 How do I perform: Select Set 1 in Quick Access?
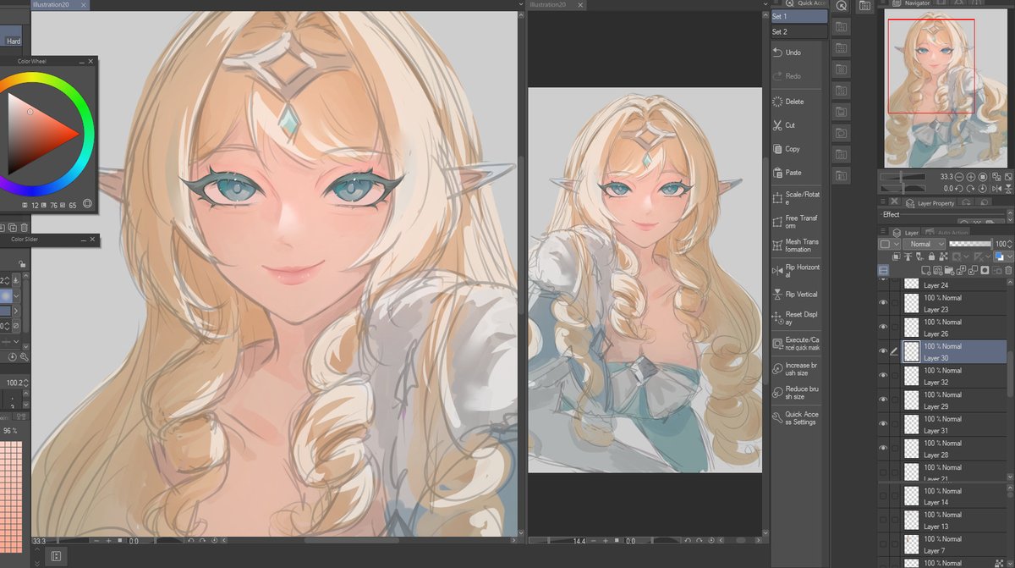point(798,16)
